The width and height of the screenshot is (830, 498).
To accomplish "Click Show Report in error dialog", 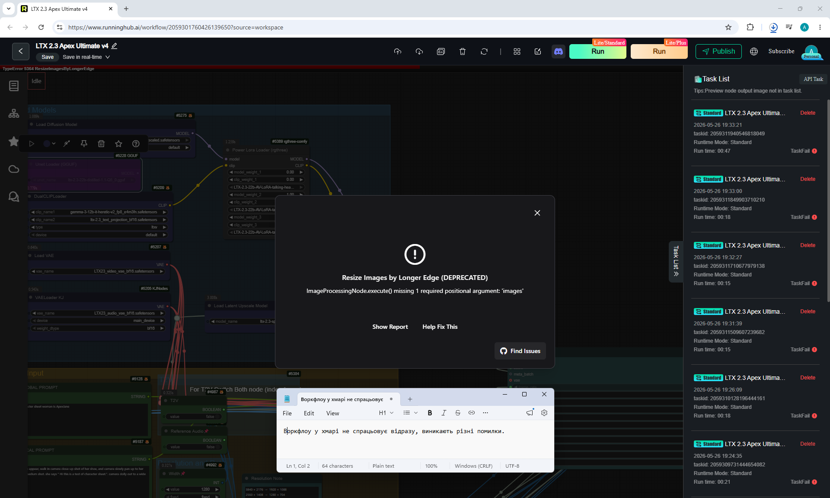I will point(390,327).
